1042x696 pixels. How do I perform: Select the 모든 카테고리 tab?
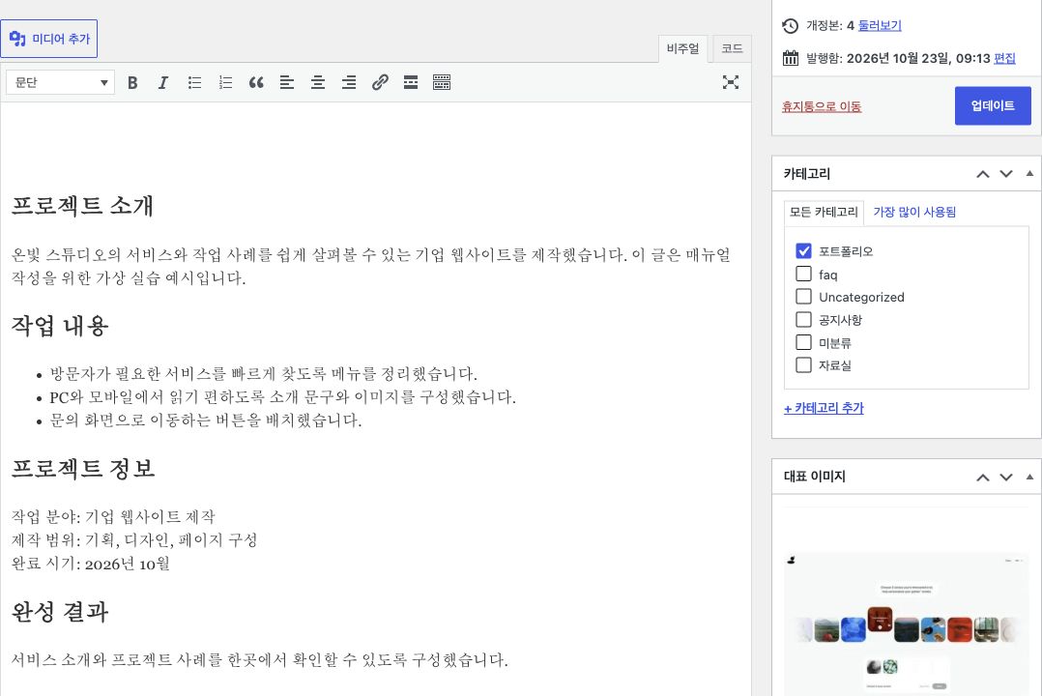coord(824,212)
